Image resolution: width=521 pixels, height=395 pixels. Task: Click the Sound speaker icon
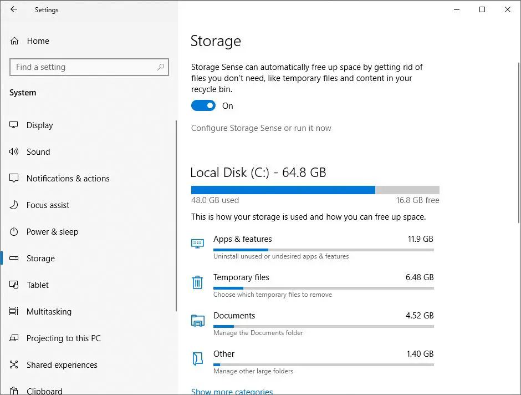(14, 152)
